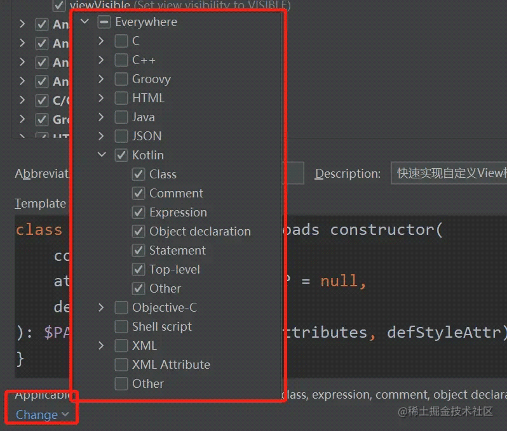The width and height of the screenshot is (507, 431).
Task: Toggle the Everywhere checkbox
Action: coord(104,22)
